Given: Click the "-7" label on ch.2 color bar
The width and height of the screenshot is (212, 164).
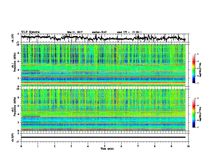Looking at the screenshot, I should pos(197,128).
